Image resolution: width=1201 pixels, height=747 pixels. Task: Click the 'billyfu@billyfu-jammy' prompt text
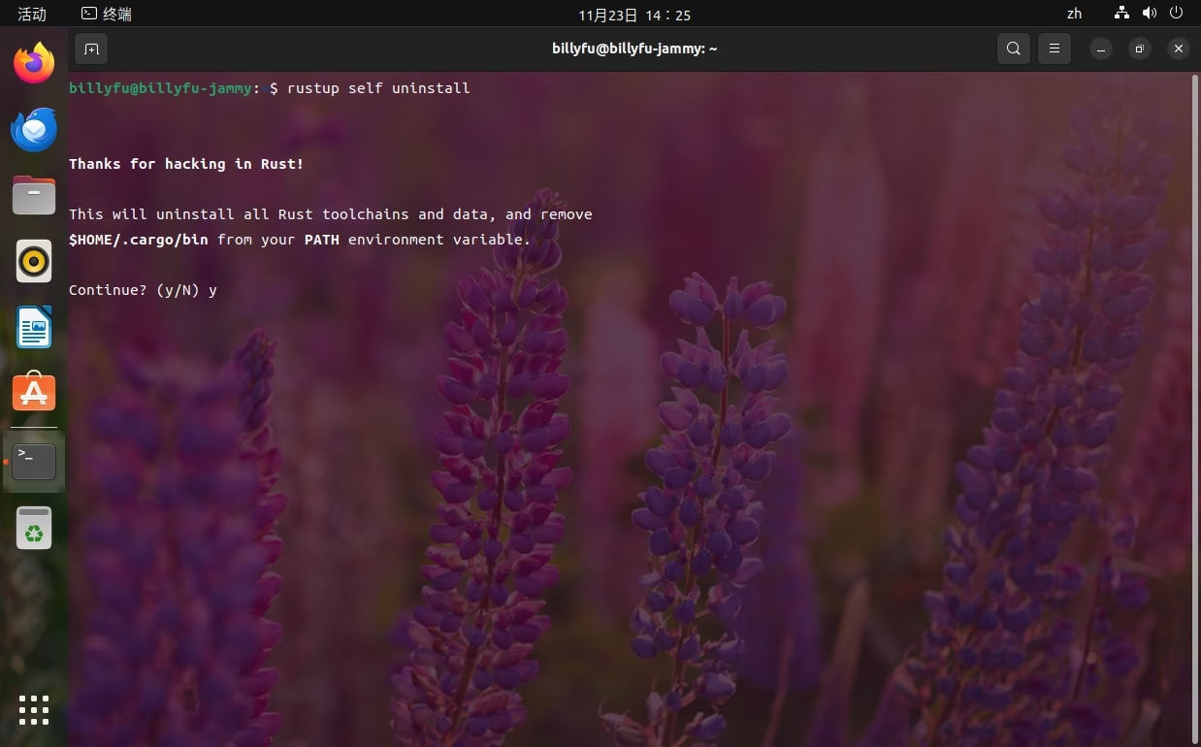pos(160,88)
